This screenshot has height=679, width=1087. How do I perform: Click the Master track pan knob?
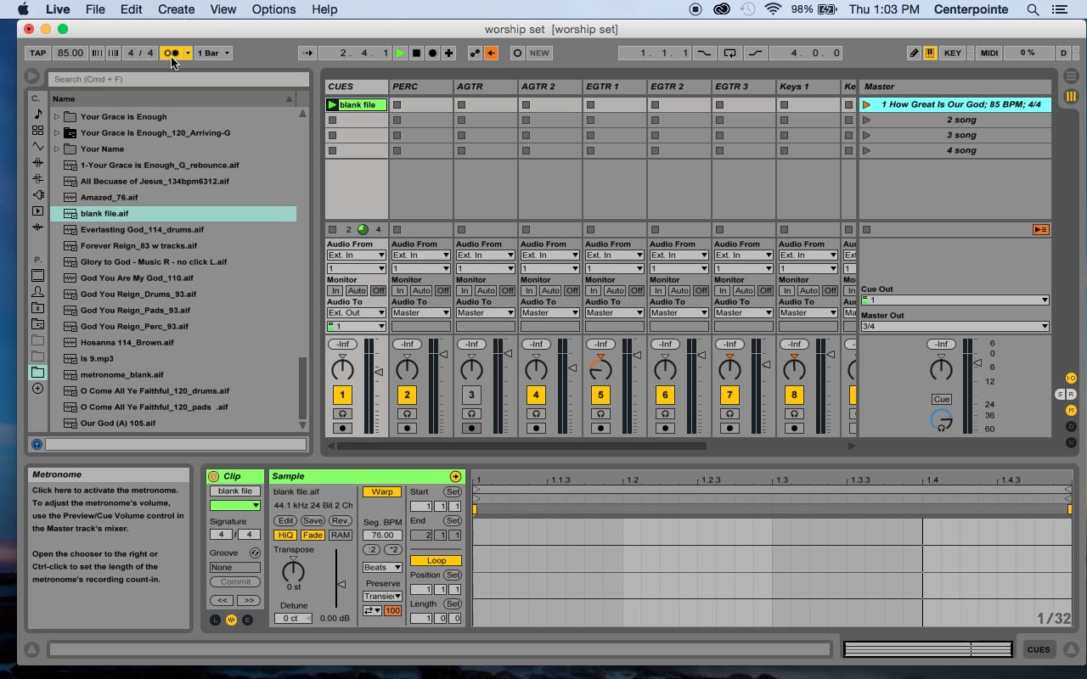941,368
